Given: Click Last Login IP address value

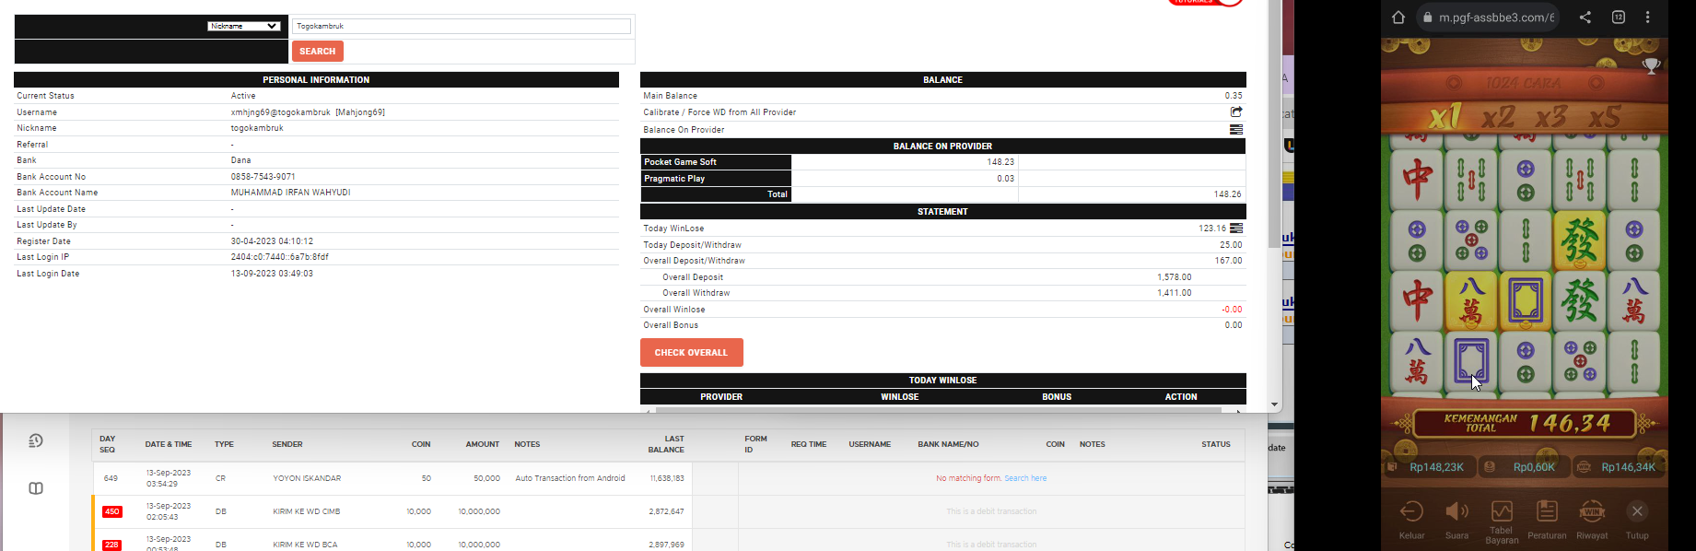Looking at the screenshot, I should tap(280, 257).
